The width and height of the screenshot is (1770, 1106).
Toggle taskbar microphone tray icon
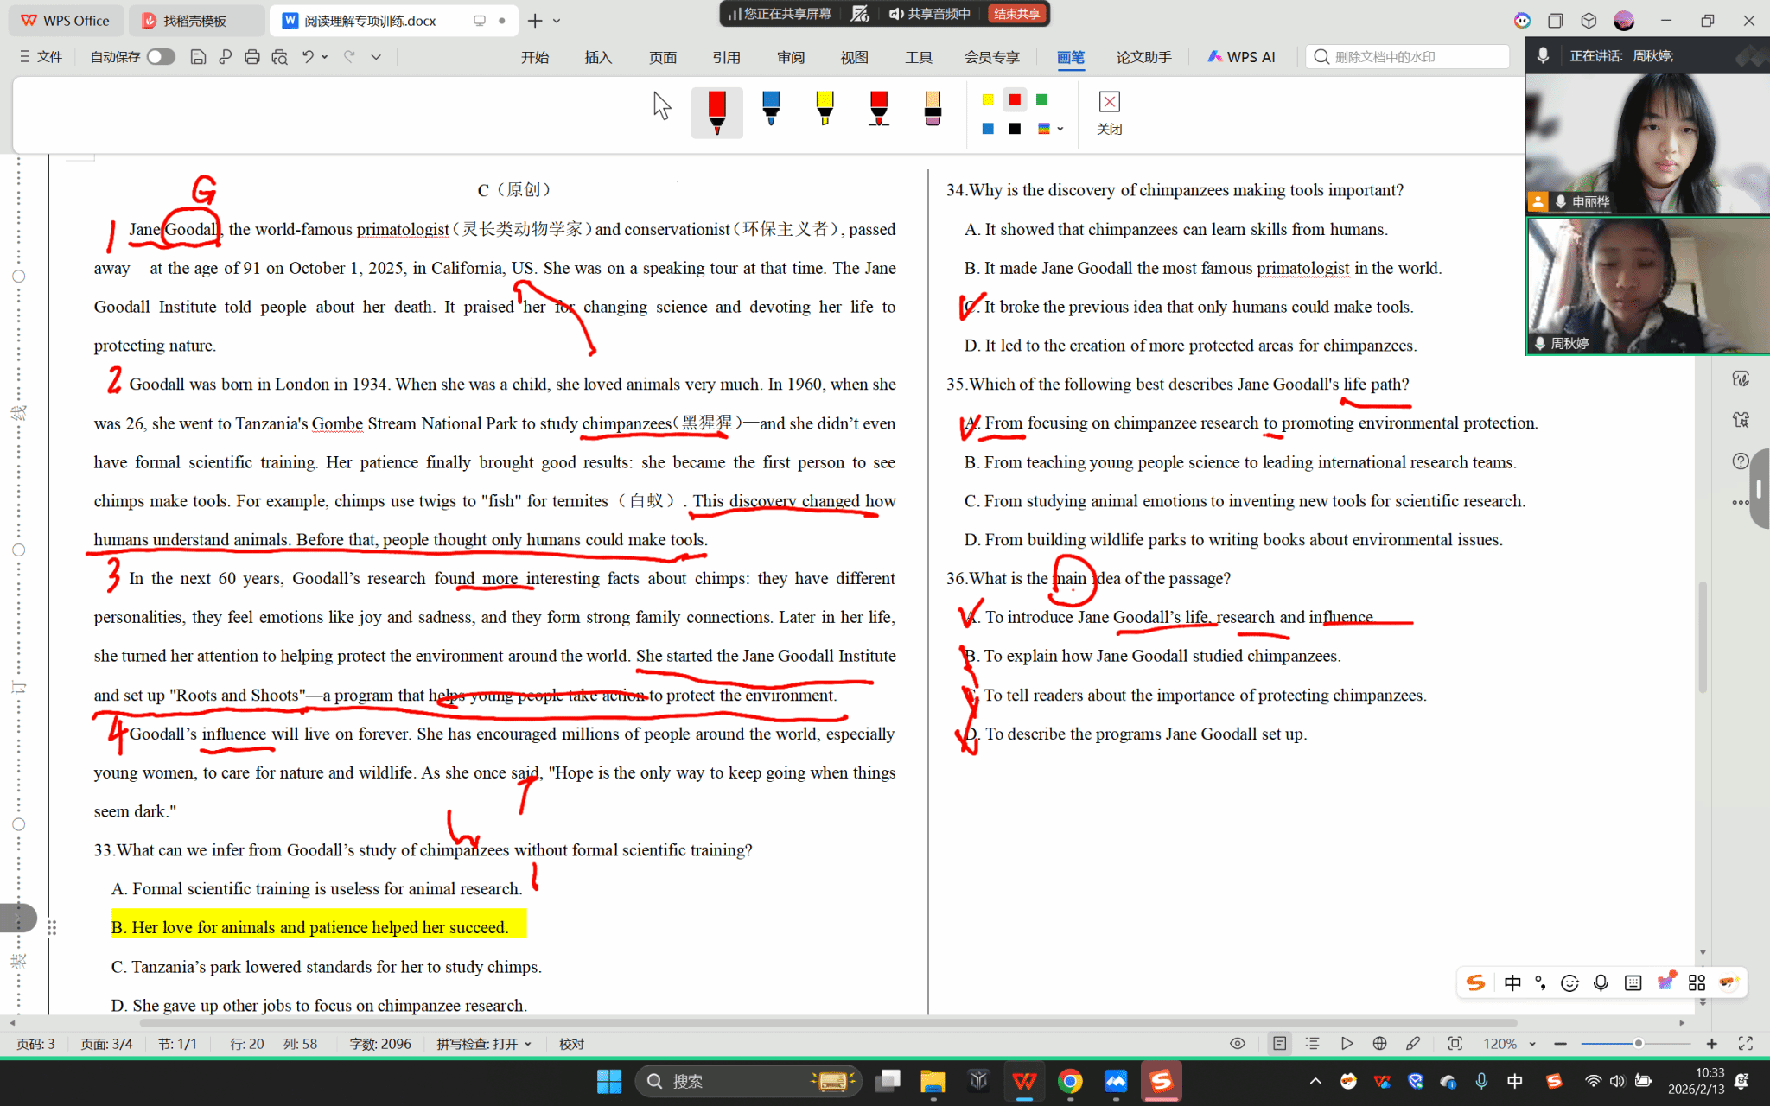click(x=1481, y=1081)
